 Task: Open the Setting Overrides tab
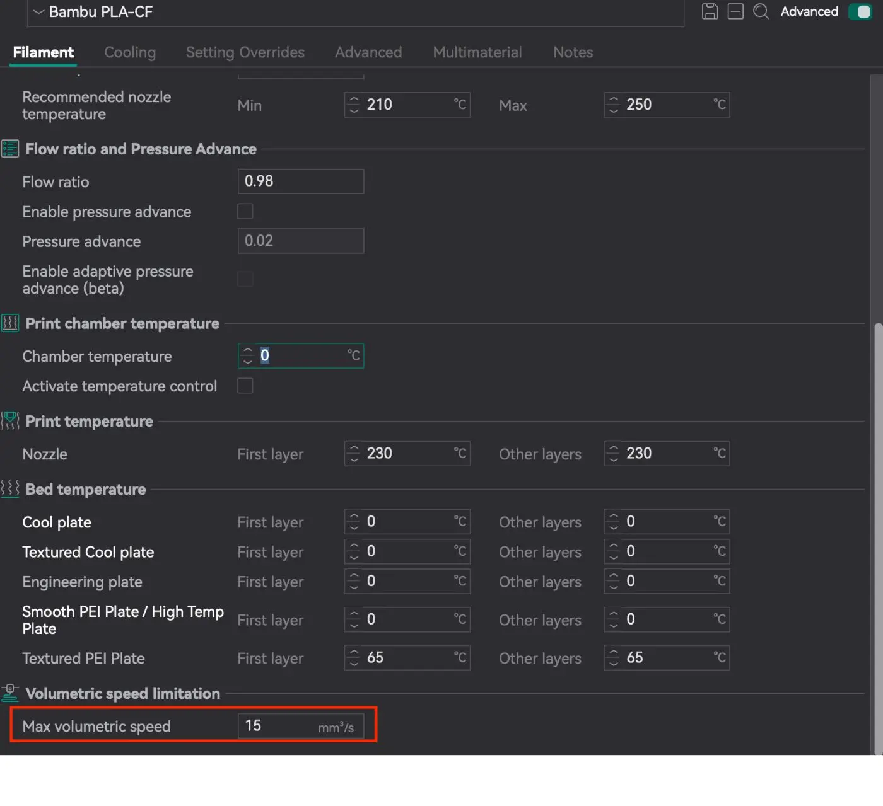point(245,52)
